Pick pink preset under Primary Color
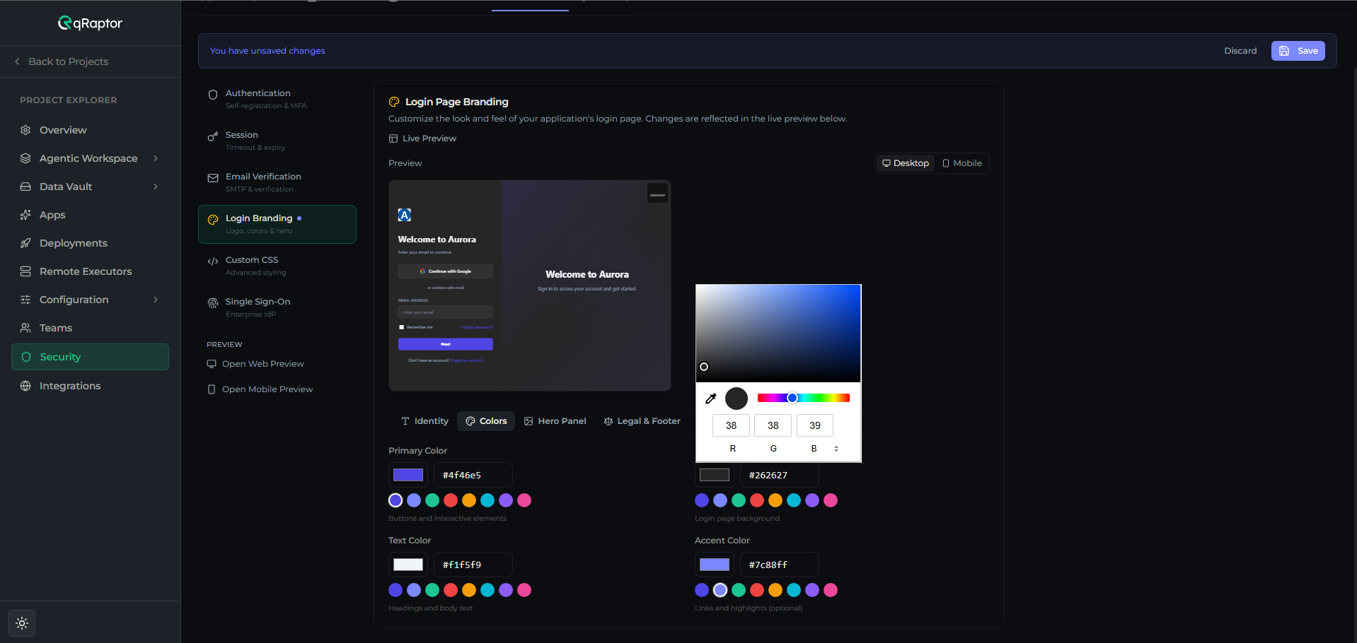Screen dimensions: 1357x643 tap(524, 500)
